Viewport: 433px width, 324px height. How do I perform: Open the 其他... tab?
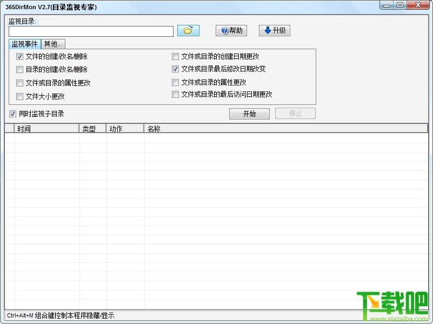[53, 44]
